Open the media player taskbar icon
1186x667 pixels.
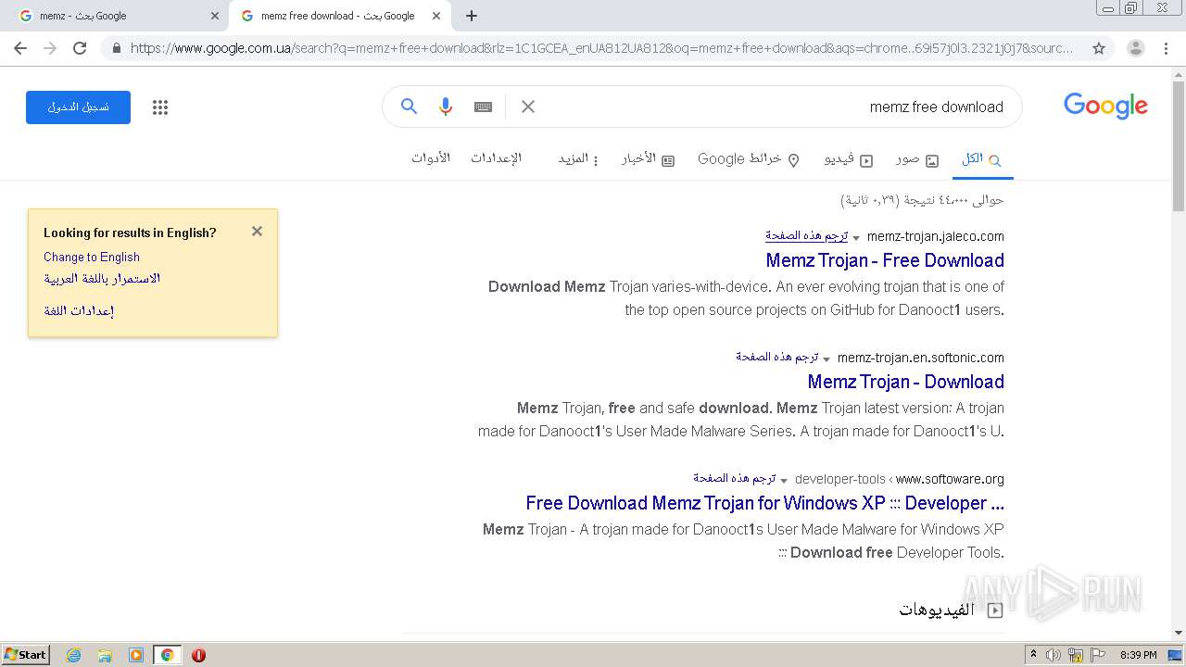tap(136, 655)
